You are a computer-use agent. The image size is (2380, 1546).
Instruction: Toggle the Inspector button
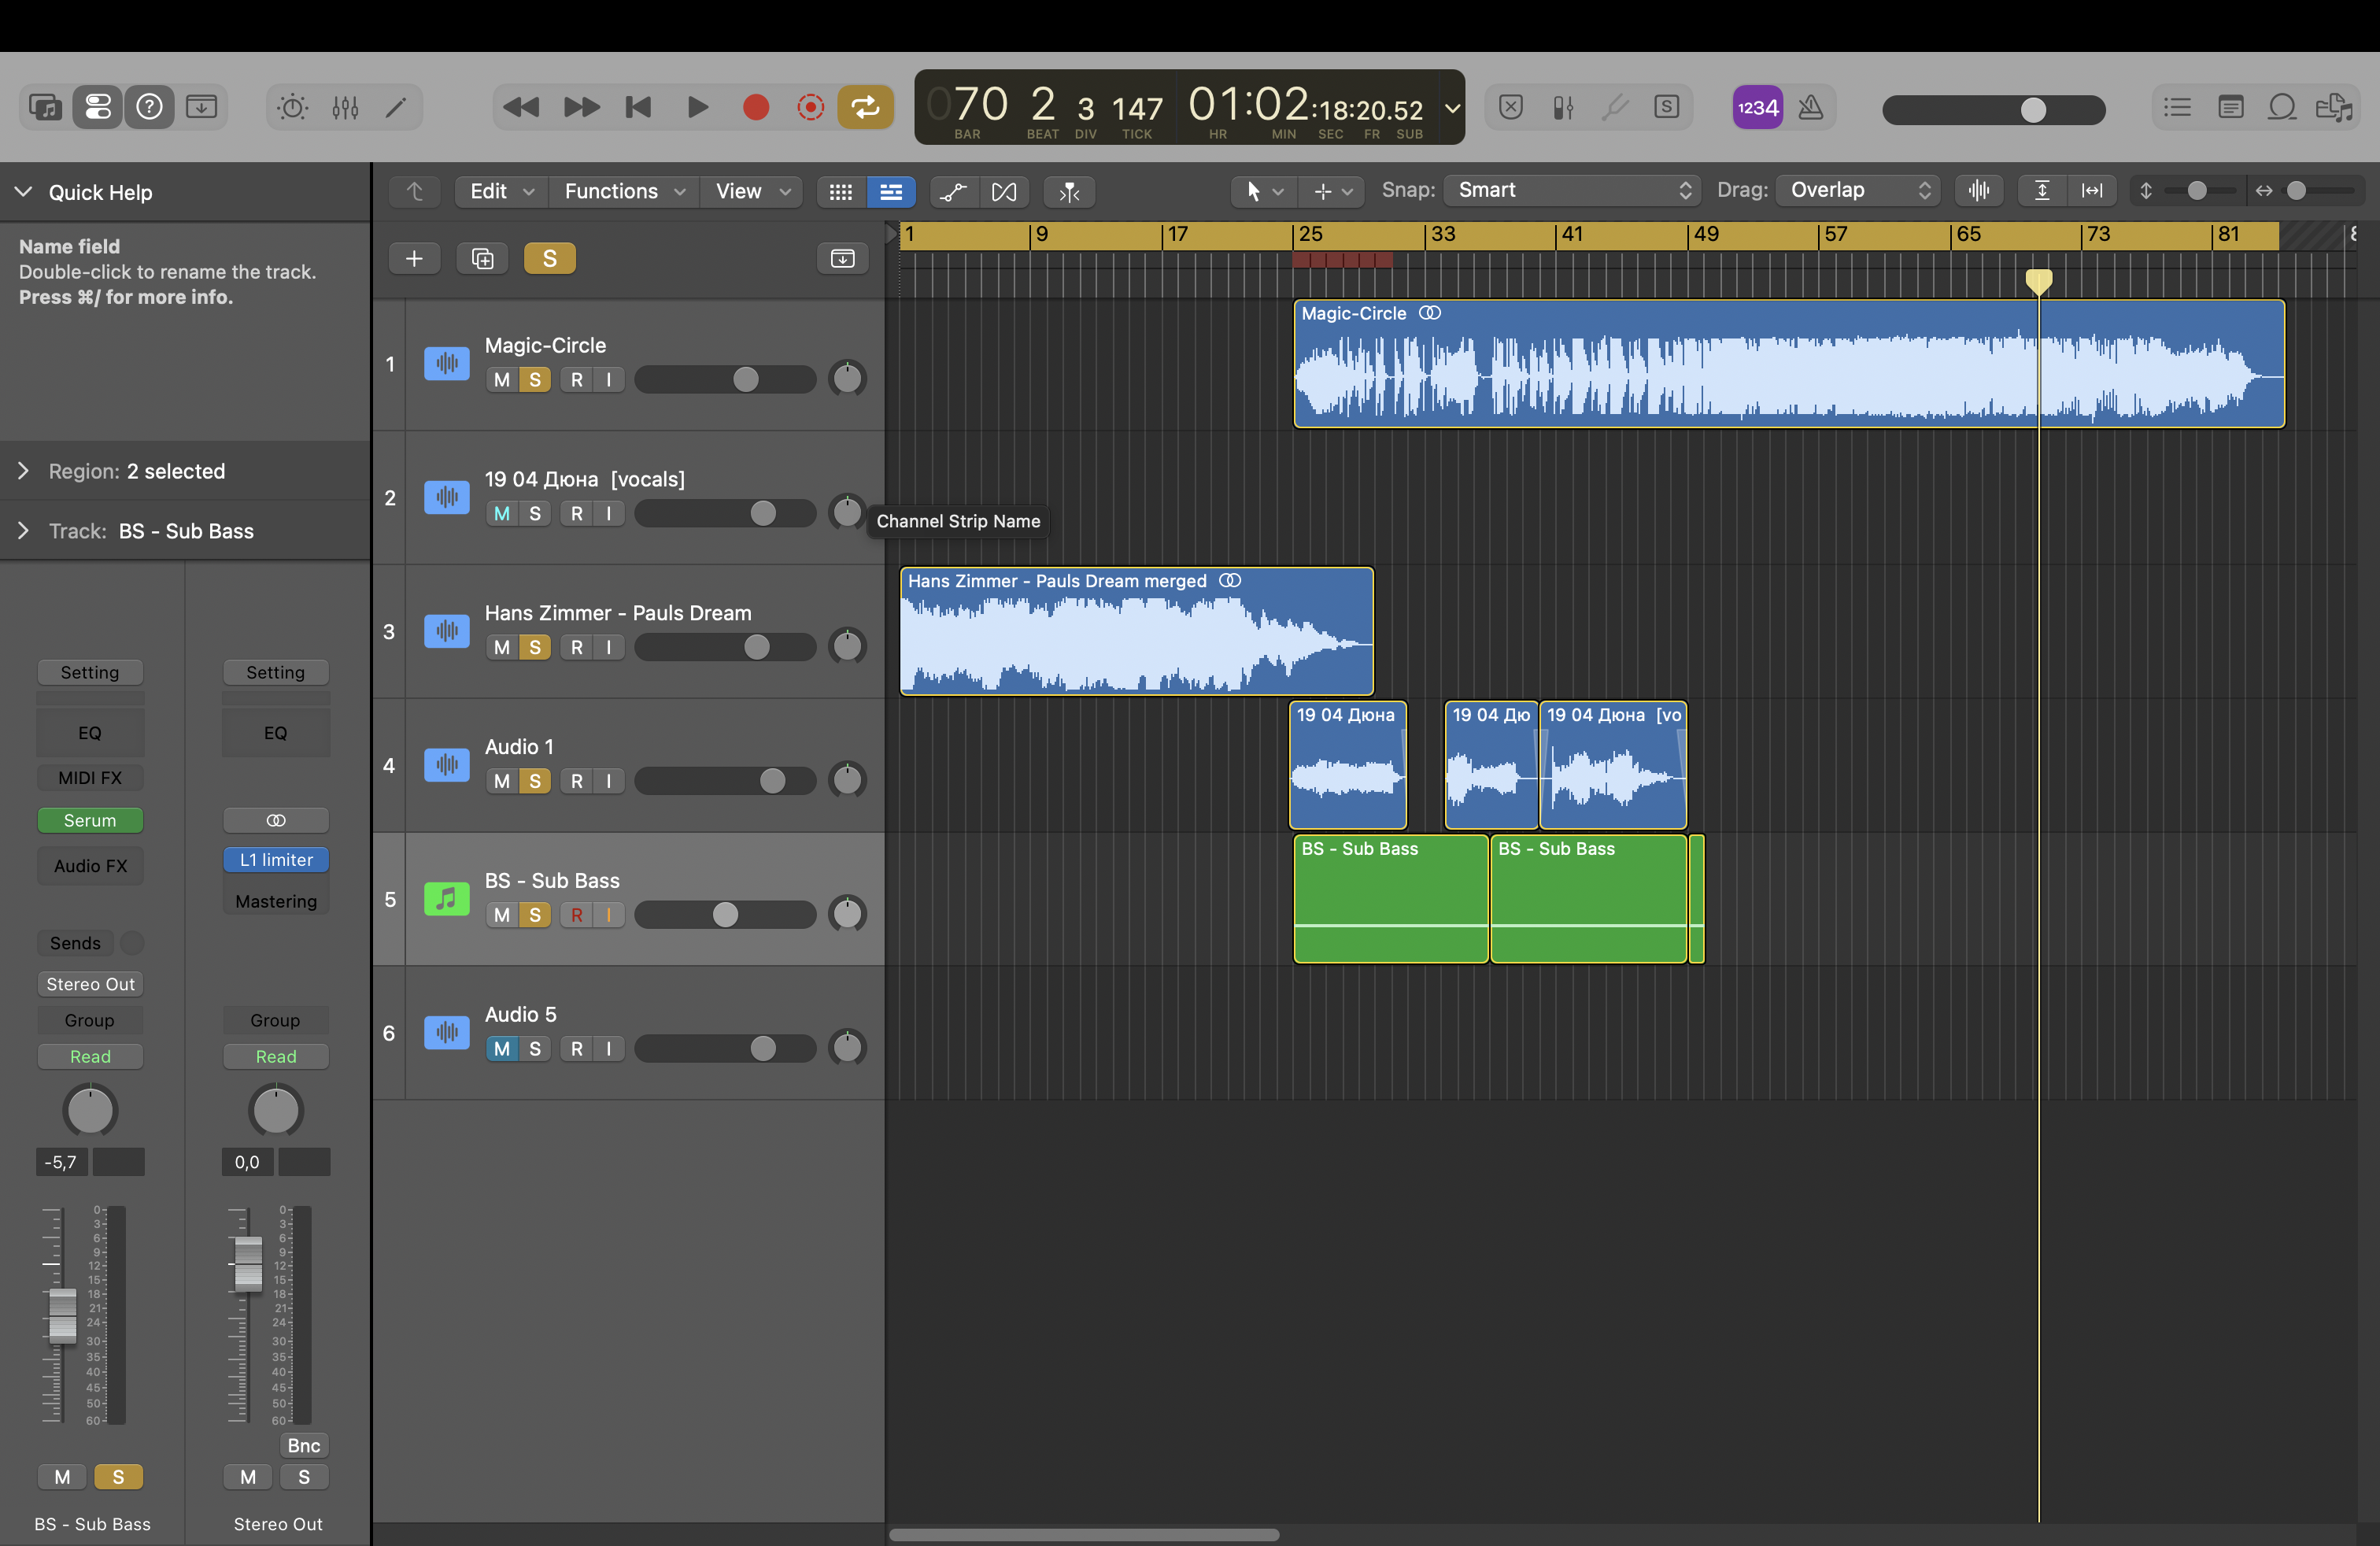(98, 107)
